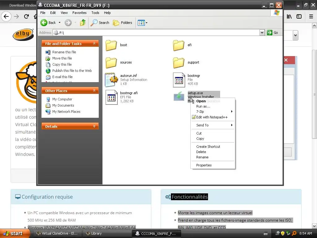Choose Copy in the context menu
Image resolution: width=317 pixels, height=238 pixels.
coord(213,139)
